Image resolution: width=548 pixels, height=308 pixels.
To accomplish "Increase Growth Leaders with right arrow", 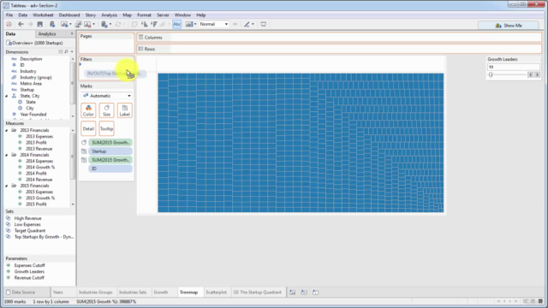I will [x=537, y=74].
